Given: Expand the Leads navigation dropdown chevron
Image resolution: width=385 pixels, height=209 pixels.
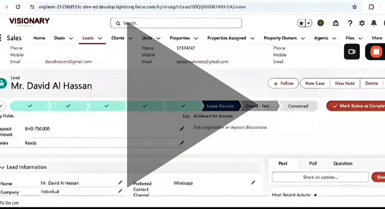Looking at the screenshot, I should 100,38.
